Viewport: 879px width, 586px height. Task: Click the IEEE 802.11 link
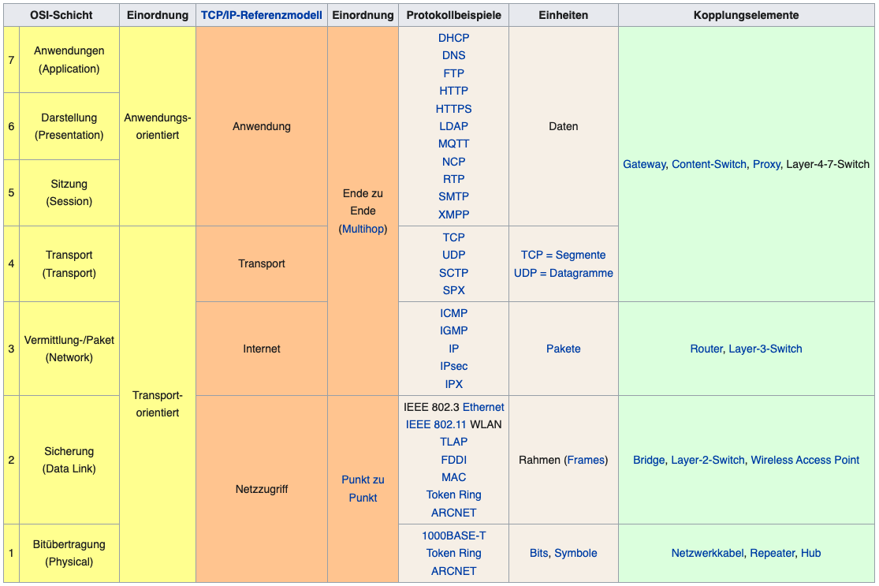pyautogui.click(x=436, y=424)
